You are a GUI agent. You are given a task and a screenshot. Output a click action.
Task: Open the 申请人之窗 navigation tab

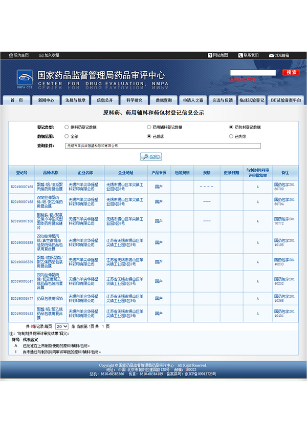coord(193,100)
